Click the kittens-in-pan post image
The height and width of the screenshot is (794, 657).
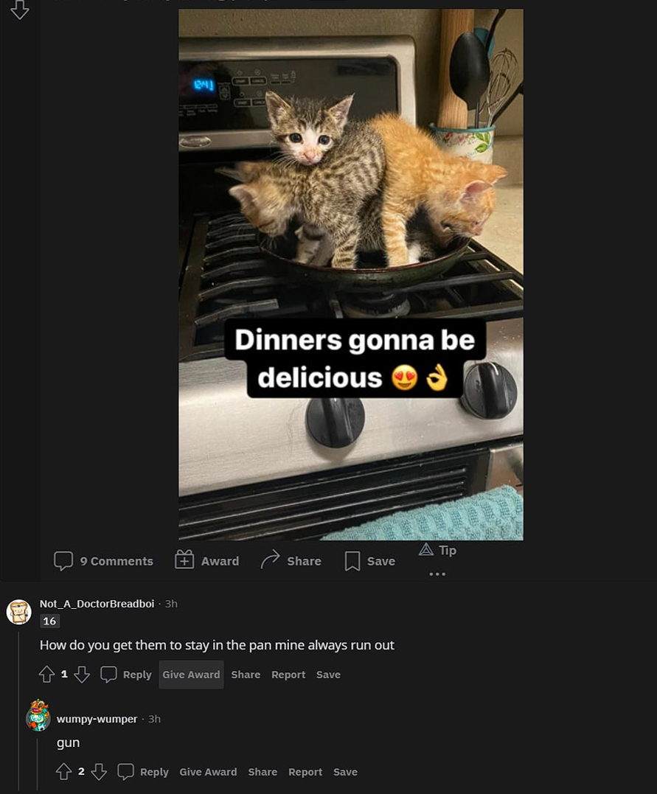tap(350, 273)
